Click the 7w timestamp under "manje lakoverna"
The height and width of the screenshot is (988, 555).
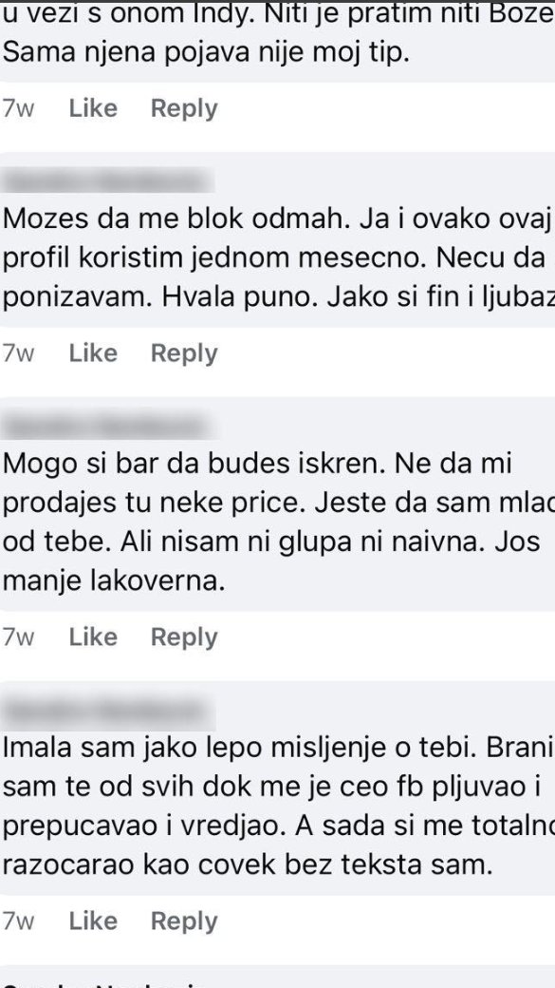tap(18, 637)
